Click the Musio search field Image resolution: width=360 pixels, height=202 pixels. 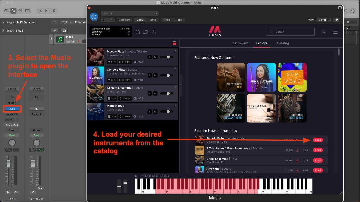[291, 32]
